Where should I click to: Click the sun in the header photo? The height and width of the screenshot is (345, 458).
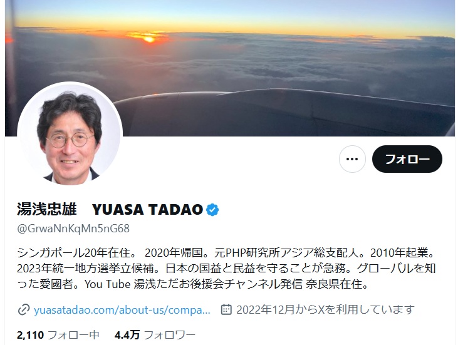coord(149,39)
